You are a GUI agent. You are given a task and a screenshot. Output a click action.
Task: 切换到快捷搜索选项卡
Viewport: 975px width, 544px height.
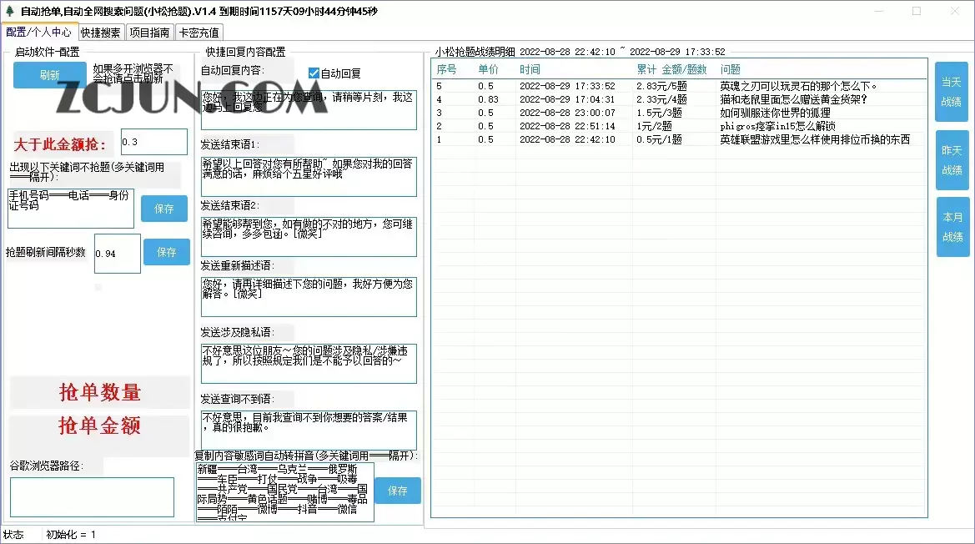pos(99,32)
